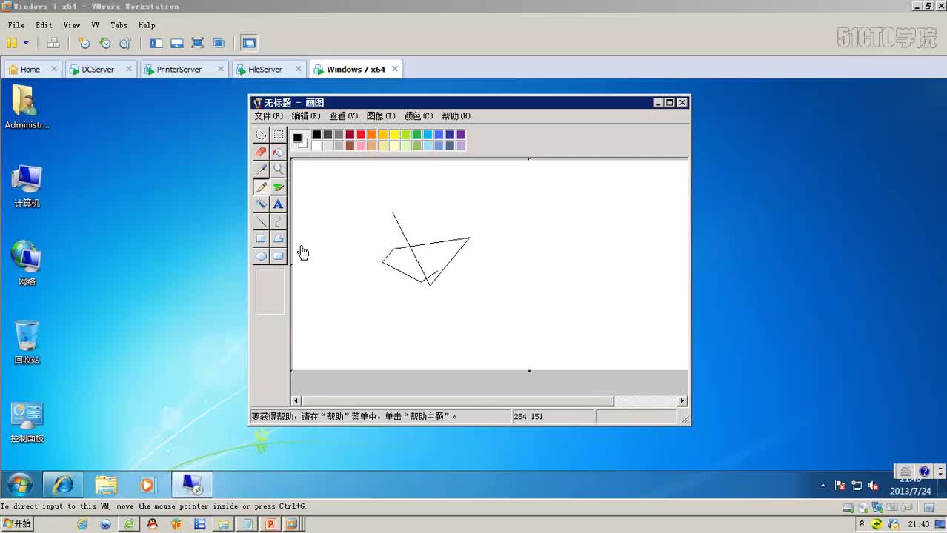This screenshot has height=533, width=947.
Task: Open the 编辑(E) menu in Paint
Action: point(306,116)
